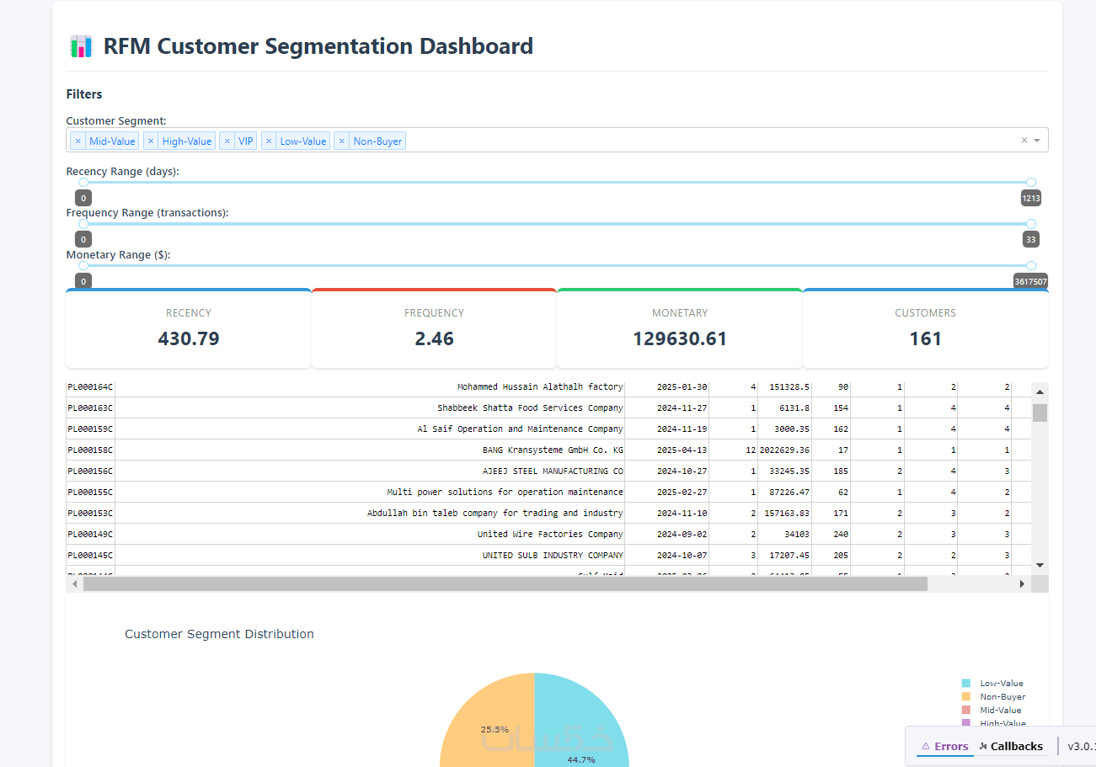This screenshot has height=767, width=1096.
Task: Click the date cell 2024-11-27
Action: point(667,407)
